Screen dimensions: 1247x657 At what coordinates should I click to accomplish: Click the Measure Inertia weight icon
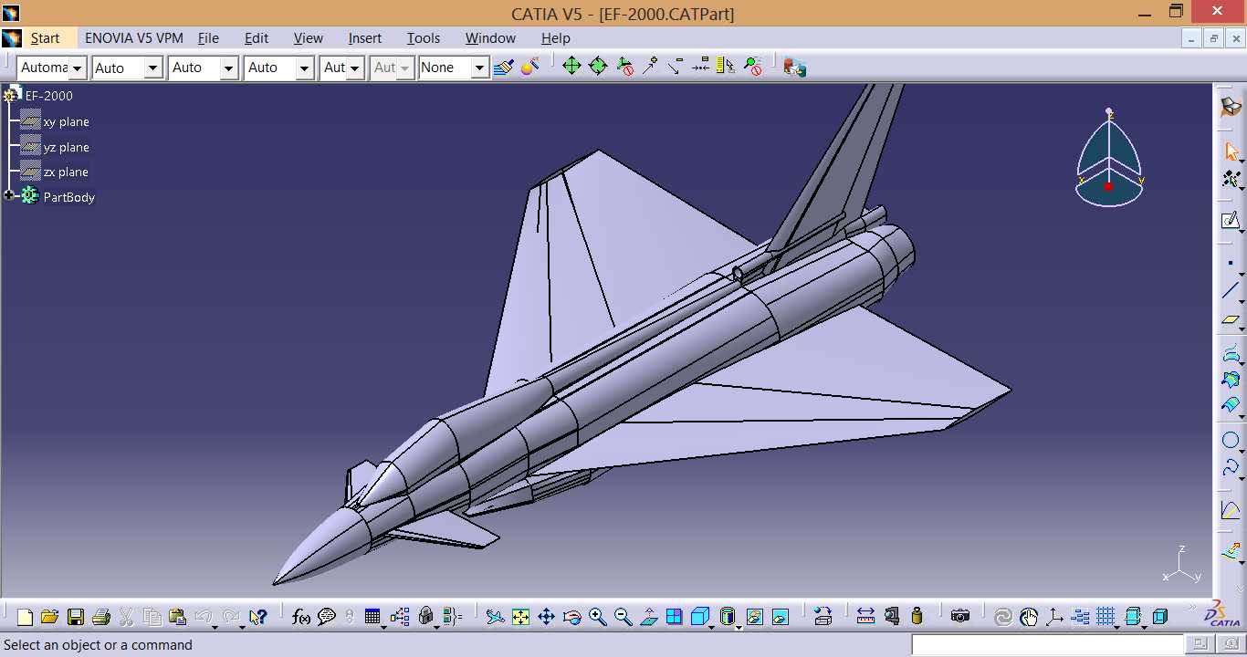point(917,617)
